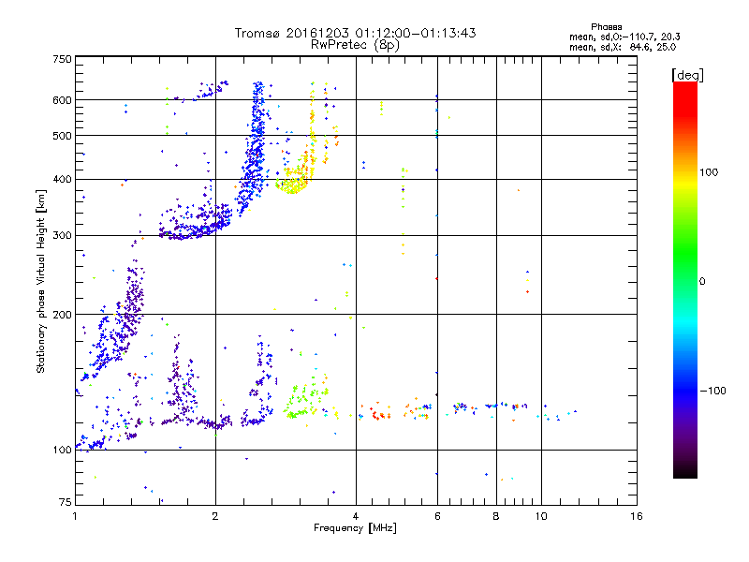Click the colorbar label "0"
This screenshot has height=562, width=749.
click(x=702, y=282)
